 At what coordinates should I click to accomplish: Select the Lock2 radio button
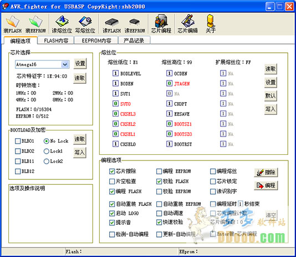(x=46, y=162)
